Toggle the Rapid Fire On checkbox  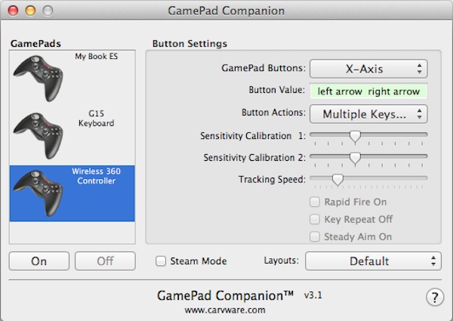[315, 202]
